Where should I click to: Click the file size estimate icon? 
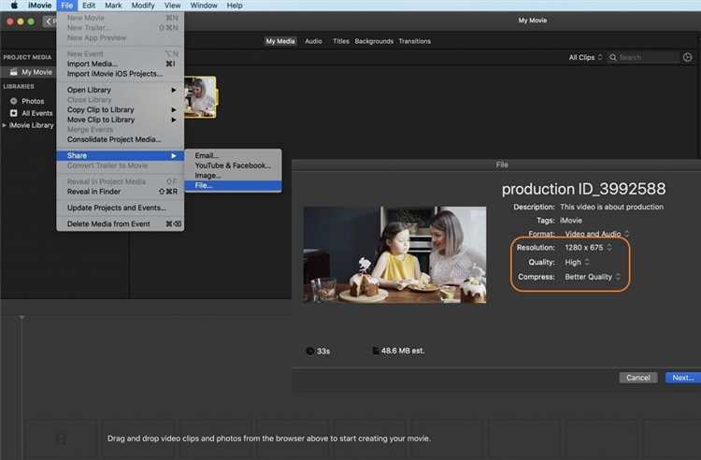376,351
